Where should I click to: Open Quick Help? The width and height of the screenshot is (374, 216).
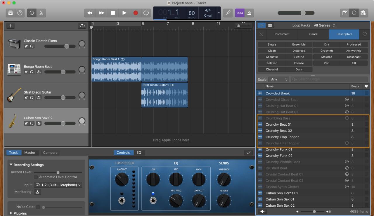click(19, 13)
